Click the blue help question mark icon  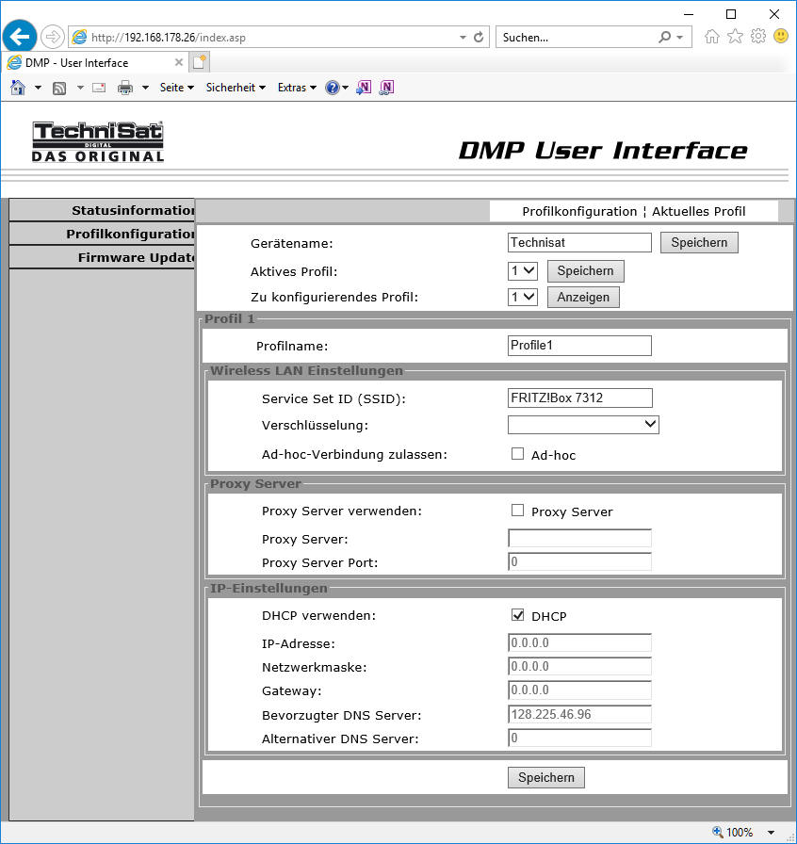[x=332, y=88]
